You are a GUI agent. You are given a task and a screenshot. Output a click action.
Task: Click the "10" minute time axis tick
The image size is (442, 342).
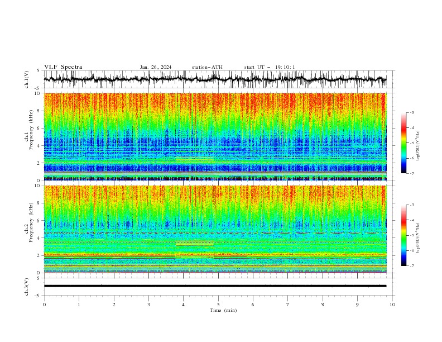tap(392, 305)
